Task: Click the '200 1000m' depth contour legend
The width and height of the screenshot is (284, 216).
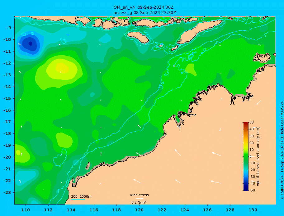Action: tap(81, 196)
